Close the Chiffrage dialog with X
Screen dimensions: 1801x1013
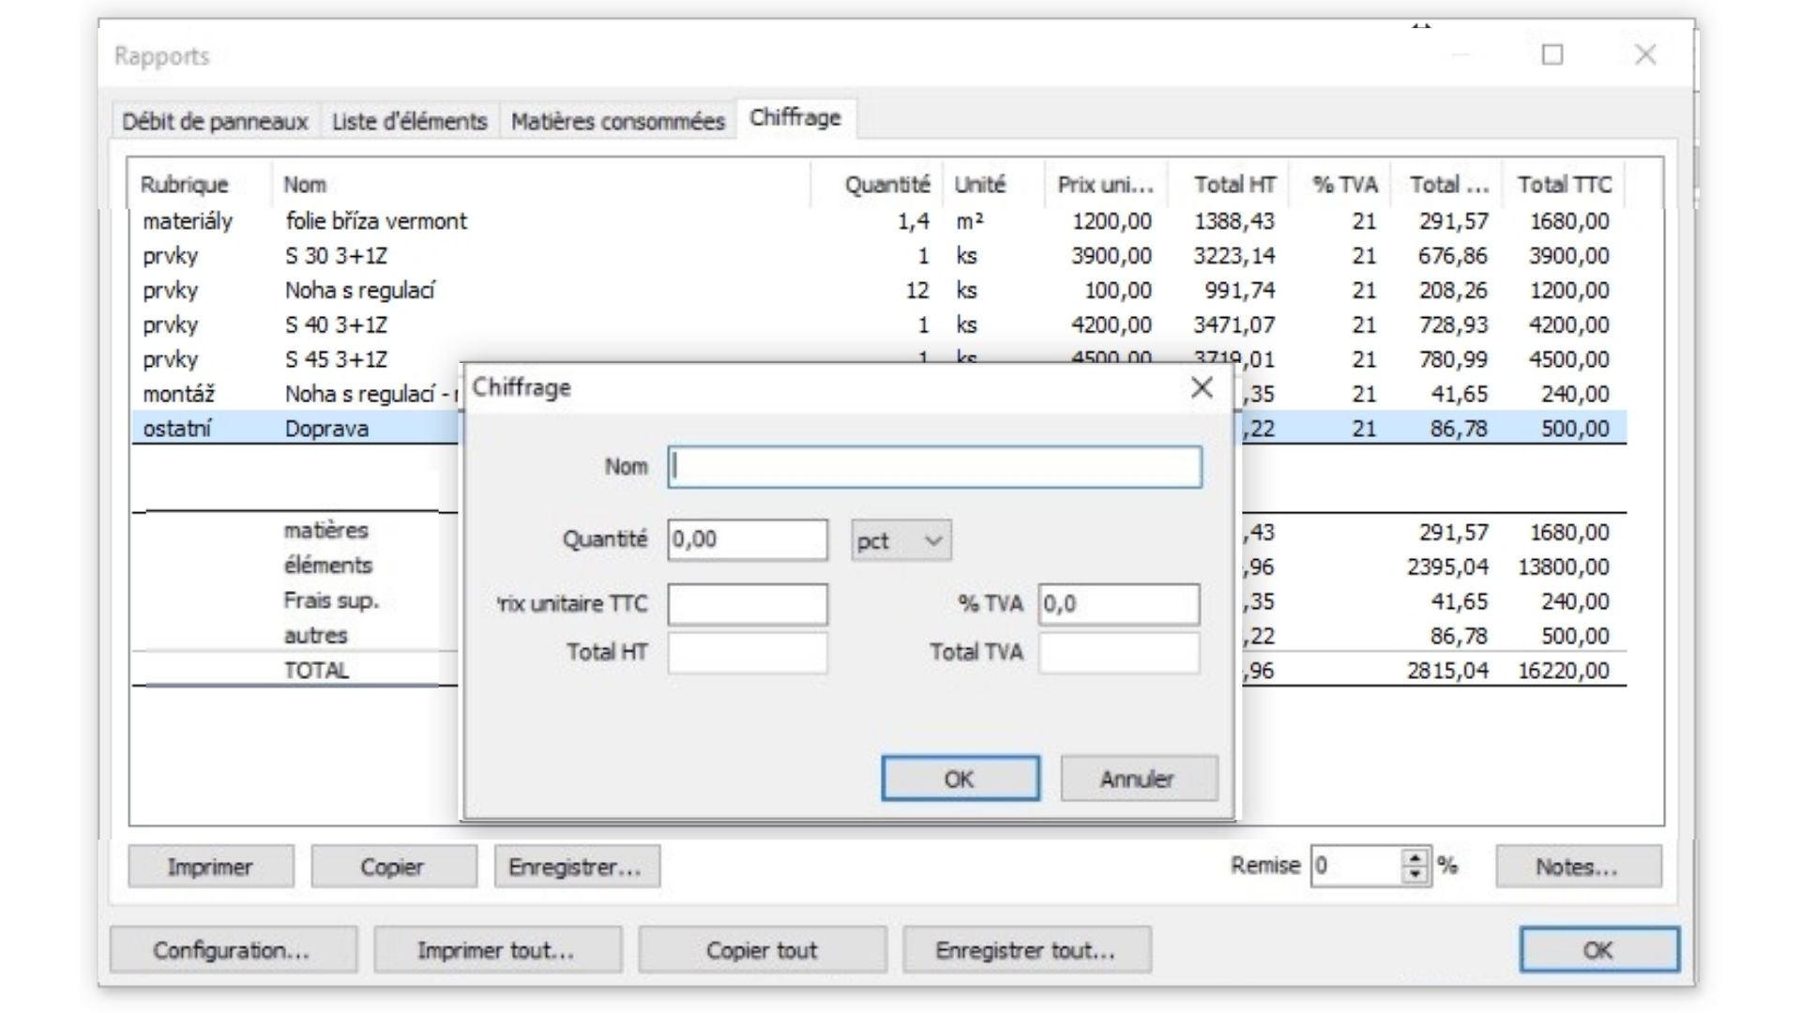1202,387
